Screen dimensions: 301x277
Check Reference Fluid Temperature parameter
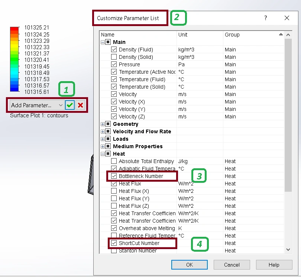(114, 235)
